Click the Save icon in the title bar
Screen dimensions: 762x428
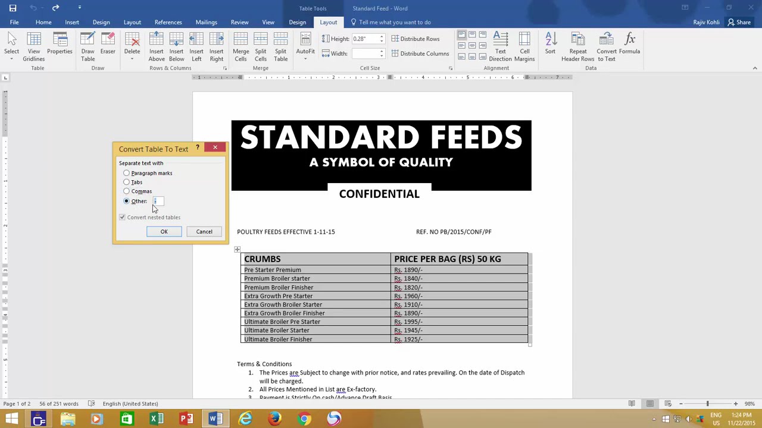click(13, 8)
